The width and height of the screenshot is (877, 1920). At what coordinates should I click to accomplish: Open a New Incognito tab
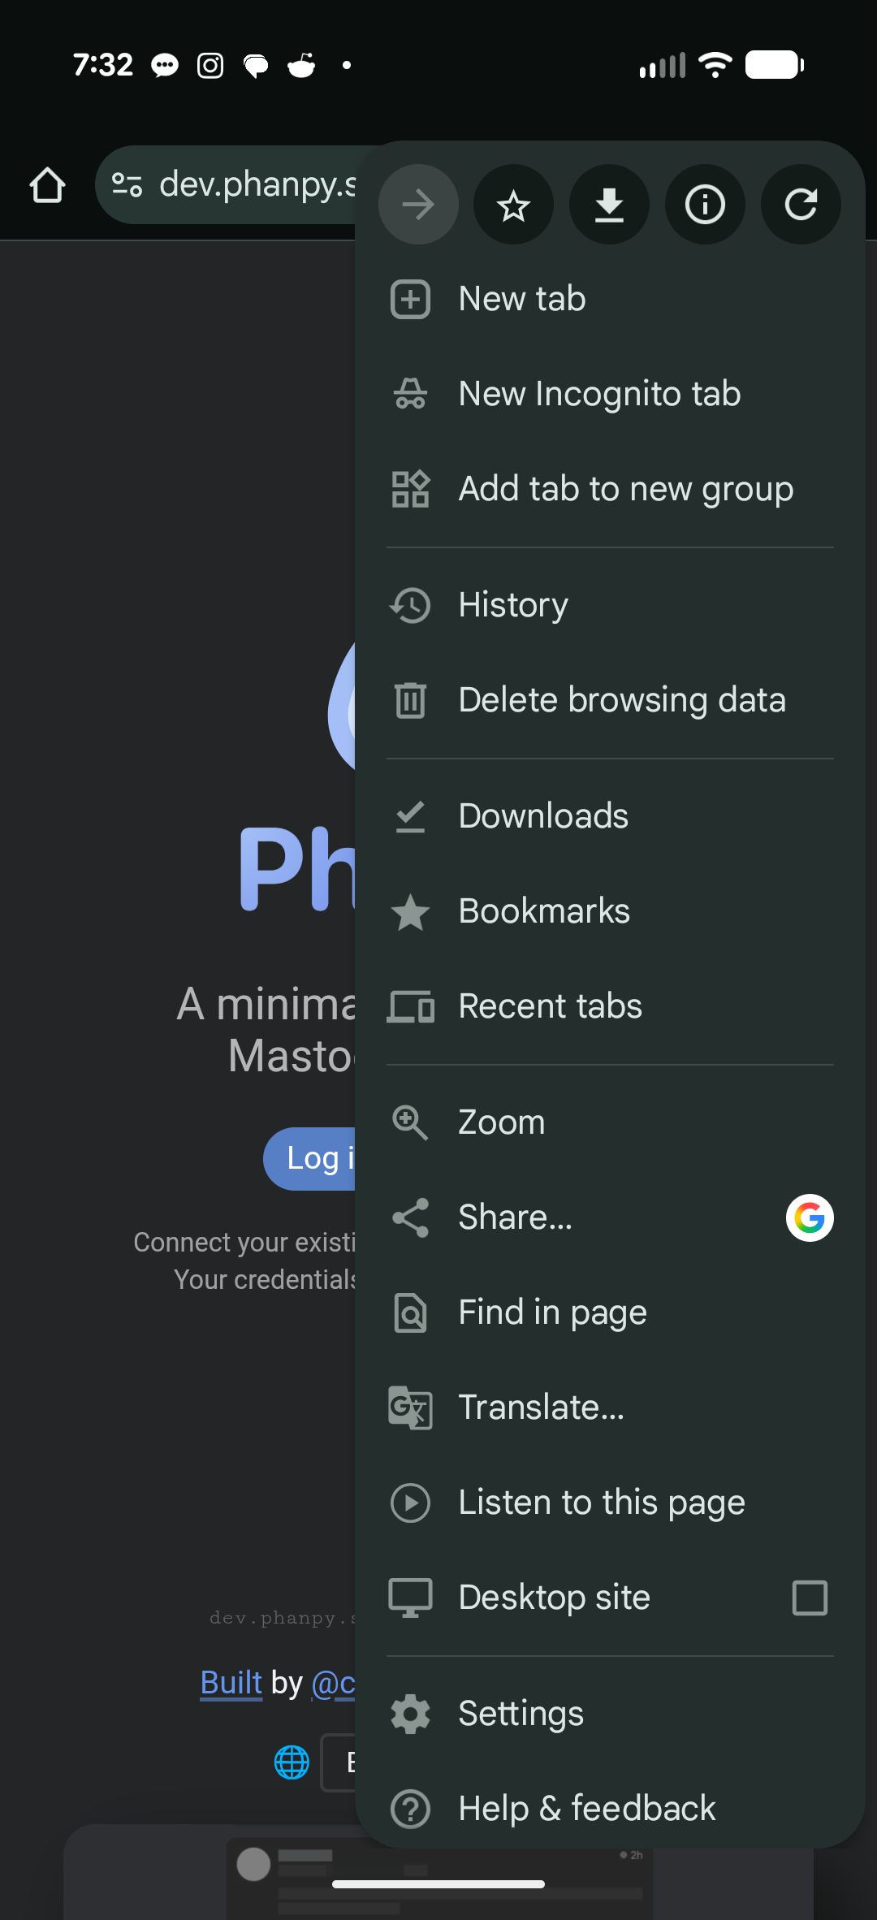point(599,394)
